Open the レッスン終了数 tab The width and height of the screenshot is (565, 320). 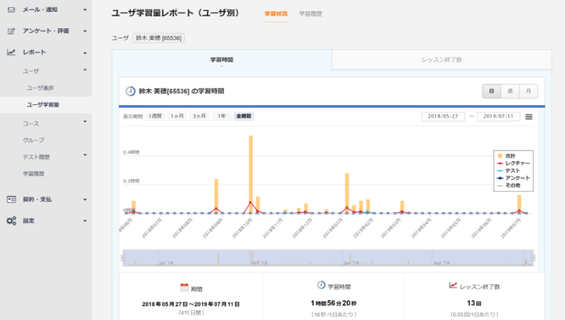pos(441,60)
